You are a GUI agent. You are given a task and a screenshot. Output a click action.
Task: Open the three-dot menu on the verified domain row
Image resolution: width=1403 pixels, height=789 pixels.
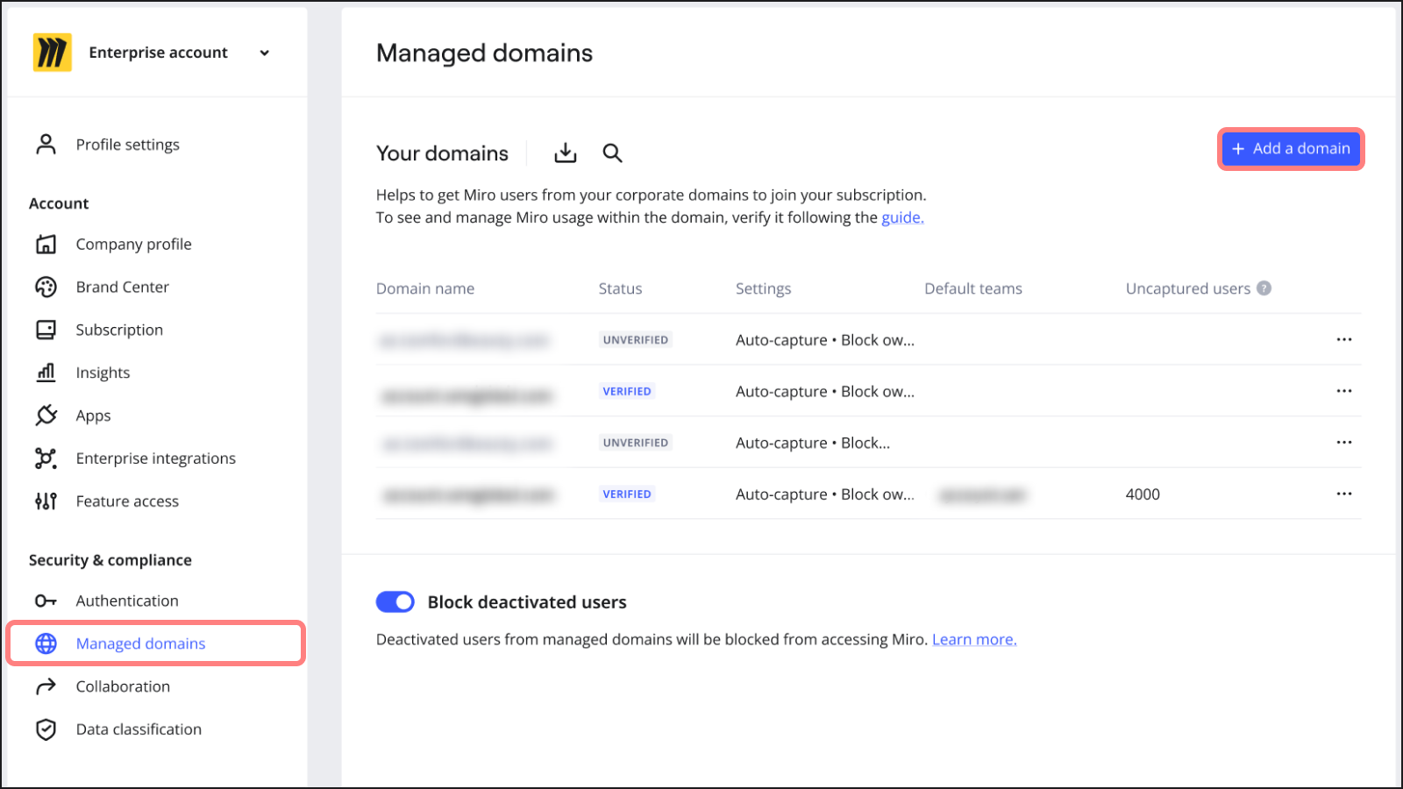tap(1344, 391)
